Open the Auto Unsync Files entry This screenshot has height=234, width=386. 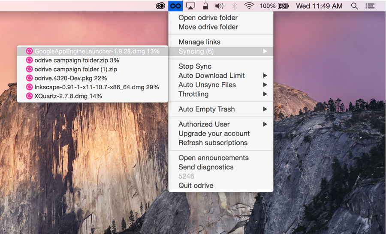tap(221, 85)
